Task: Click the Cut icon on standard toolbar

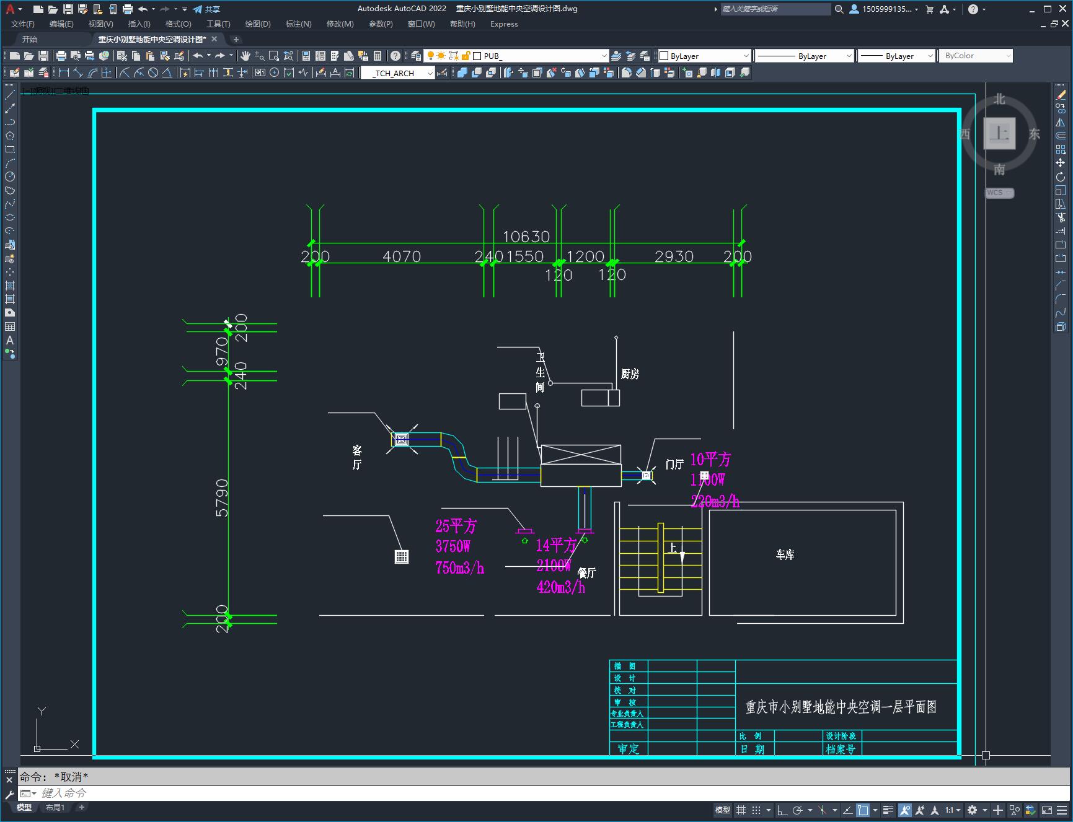Action: [122, 56]
